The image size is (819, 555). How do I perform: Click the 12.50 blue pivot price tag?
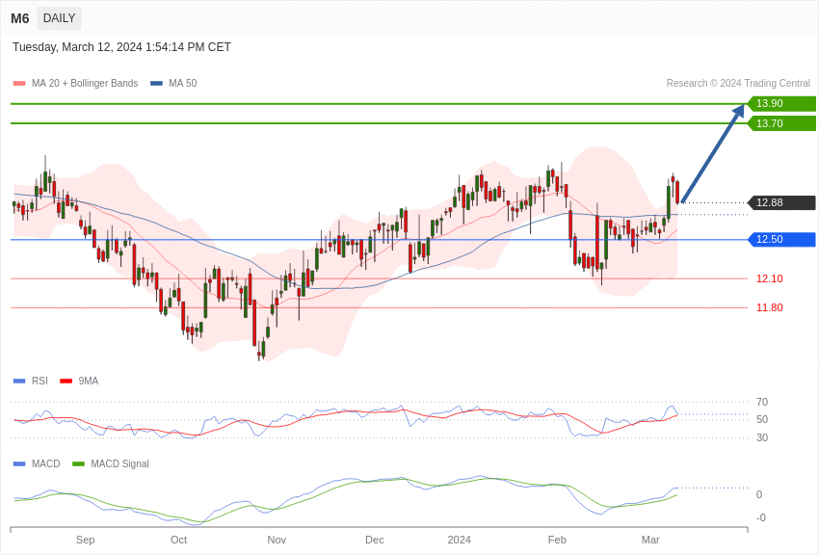[781, 239]
